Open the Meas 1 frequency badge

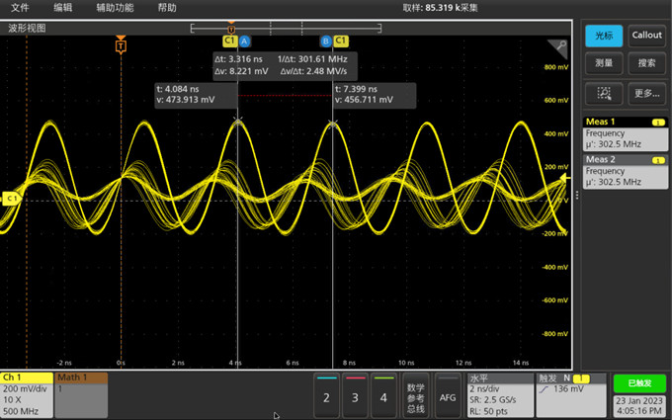[x=625, y=133]
